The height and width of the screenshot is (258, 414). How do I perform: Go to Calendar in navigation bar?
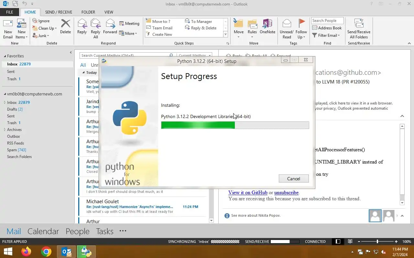click(43, 231)
